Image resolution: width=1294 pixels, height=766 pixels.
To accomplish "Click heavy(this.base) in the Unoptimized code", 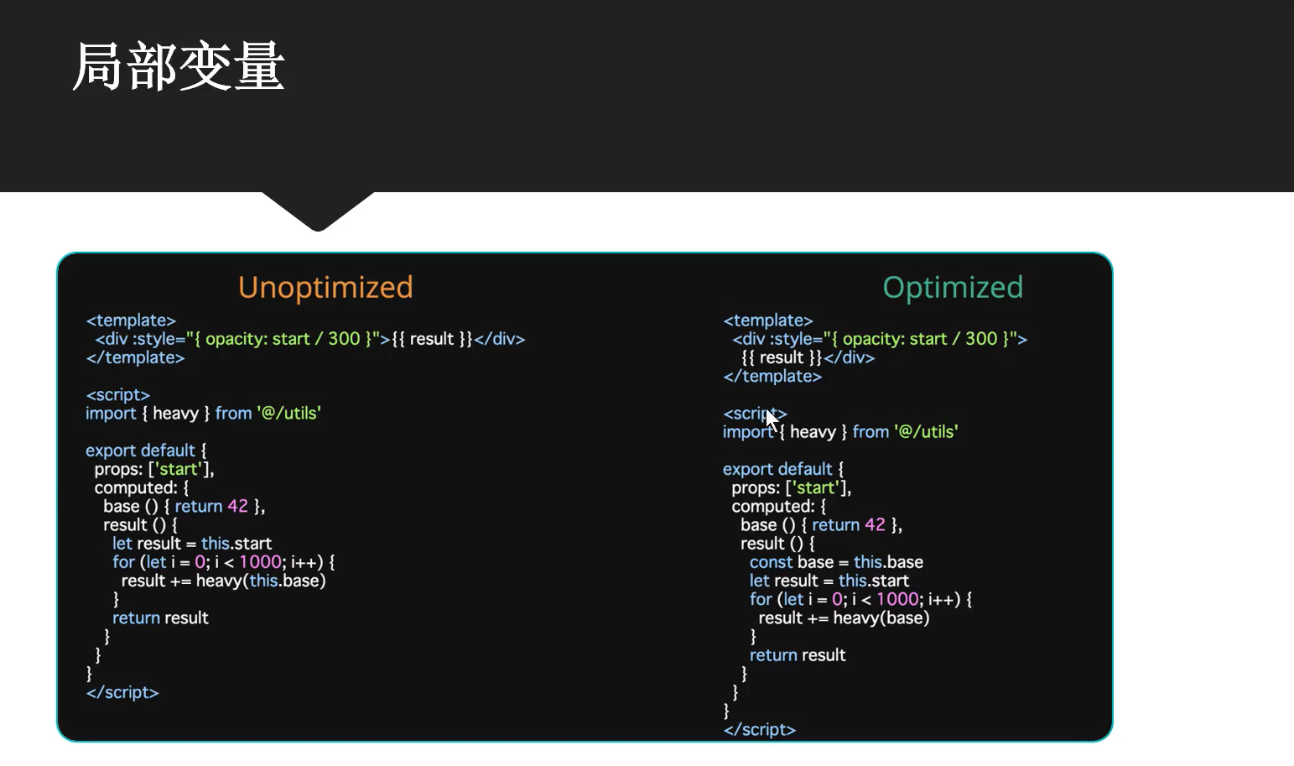I will 260,581.
